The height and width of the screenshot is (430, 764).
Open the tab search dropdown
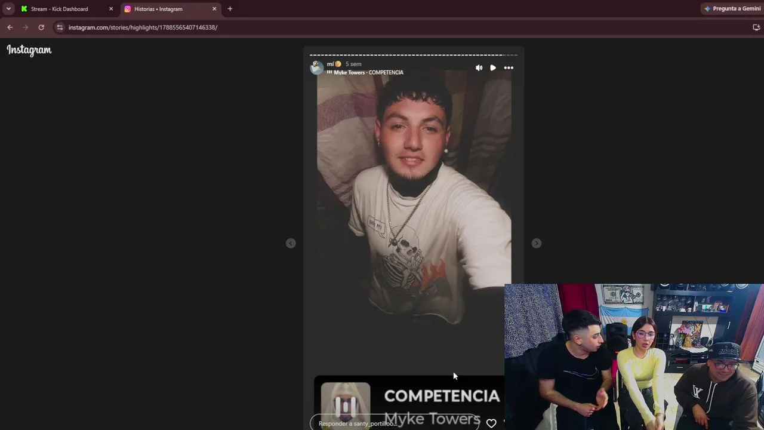tap(8, 9)
